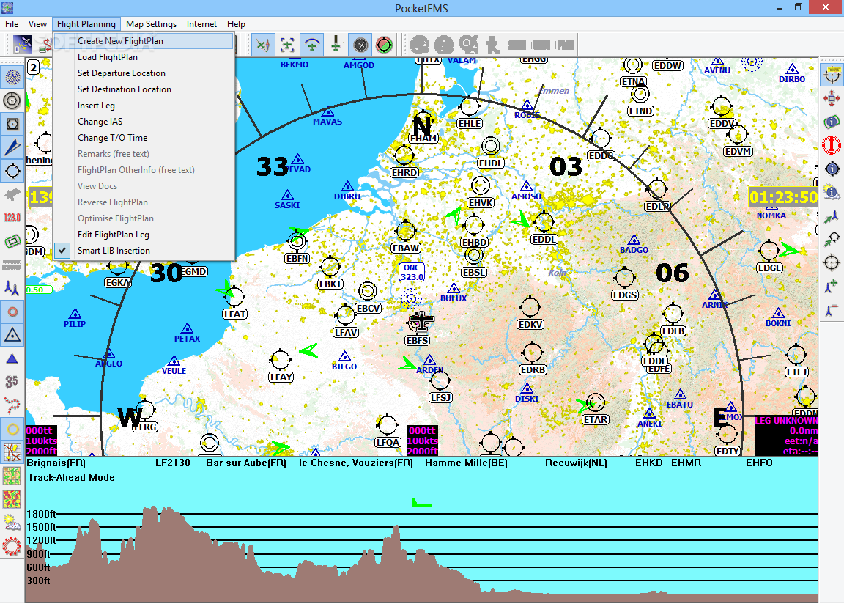Open the Map Settings menu
Screen dimensions: 844x604
[151, 24]
